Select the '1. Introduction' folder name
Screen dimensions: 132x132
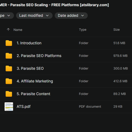pyautogui.click(x=29, y=43)
